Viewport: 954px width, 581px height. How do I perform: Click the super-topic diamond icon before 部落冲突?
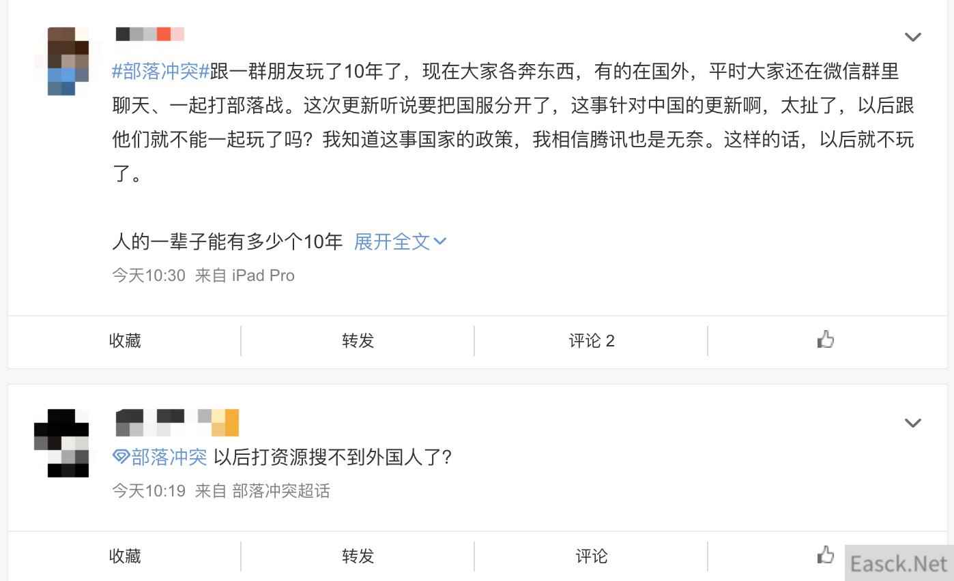(x=121, y=457)
